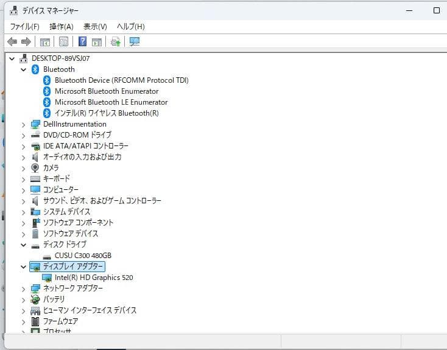Image resolution: width=447 pixels, height=350 pixels.
Task: Select the DESKTOP-89VSJ07 computer name
Action: [60, 58]
